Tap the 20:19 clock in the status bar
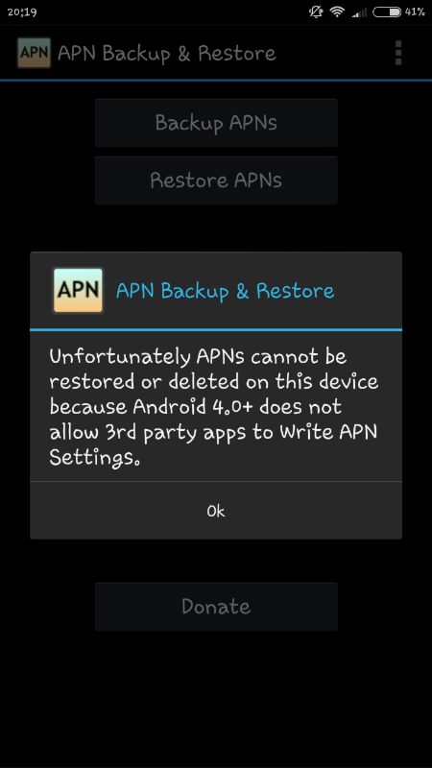The width and height of the screenshot is (432, 768). click(x=22, y=12)
